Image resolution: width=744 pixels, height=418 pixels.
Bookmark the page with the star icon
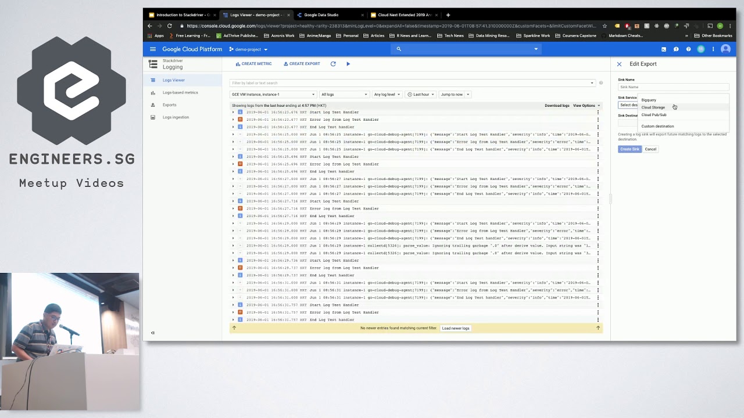(605, 26)
